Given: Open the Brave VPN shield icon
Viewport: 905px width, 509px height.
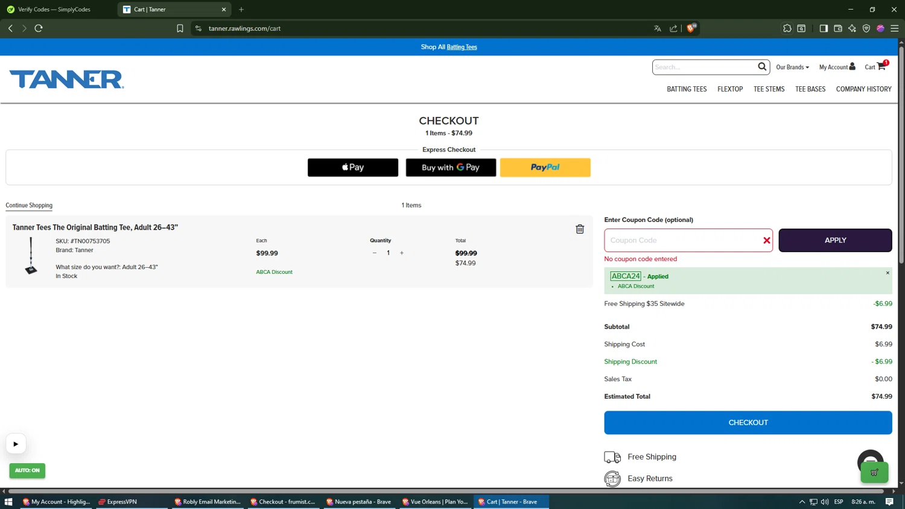Looking at the screenshot, I should (x=866, y=28).
